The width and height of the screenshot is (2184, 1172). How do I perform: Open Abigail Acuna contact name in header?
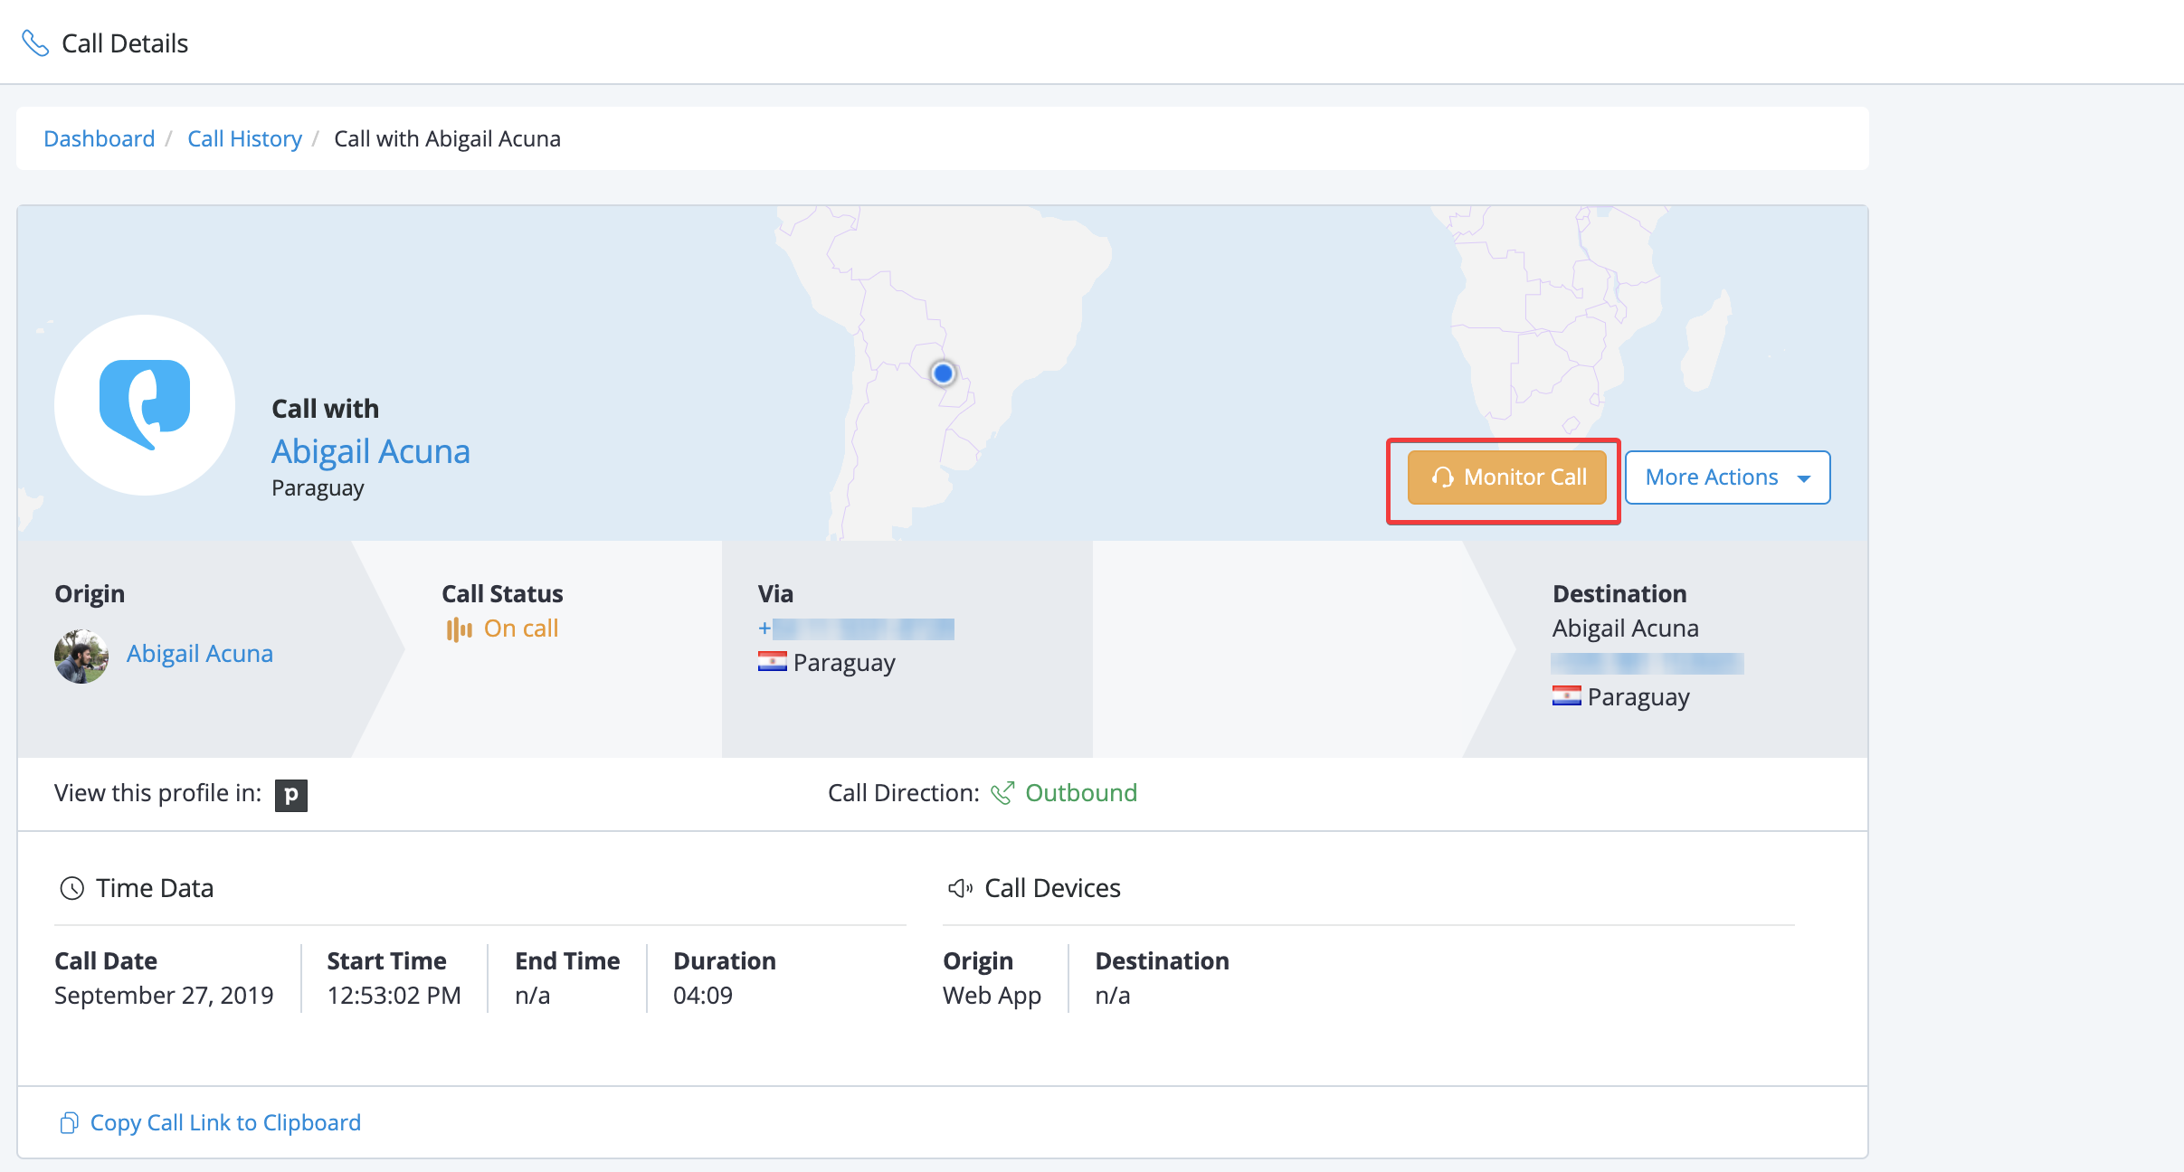tap(371, 451)
